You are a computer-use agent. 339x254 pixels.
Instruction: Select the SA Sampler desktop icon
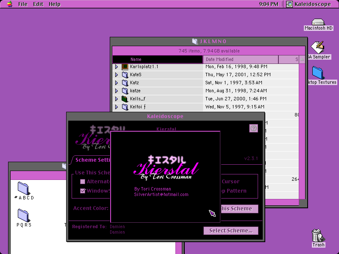pos(317,47)
